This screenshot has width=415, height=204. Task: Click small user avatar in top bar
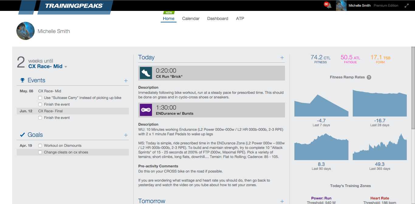tap(341, 5)
